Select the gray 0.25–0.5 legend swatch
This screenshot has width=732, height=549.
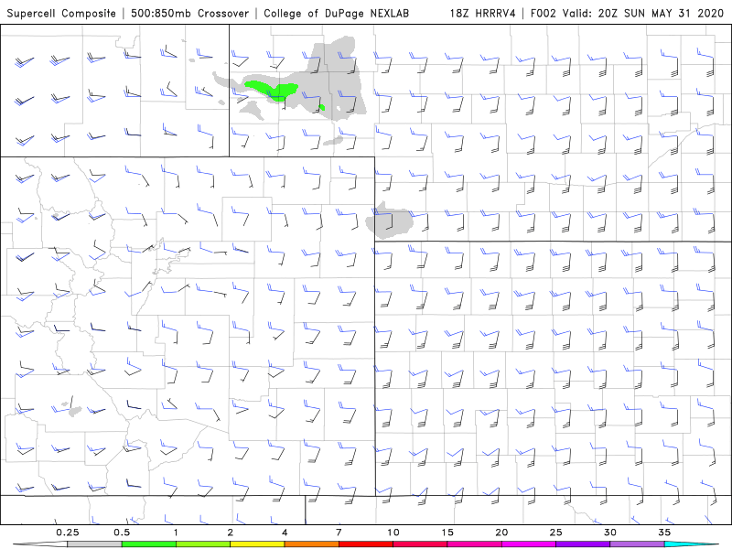94,544
